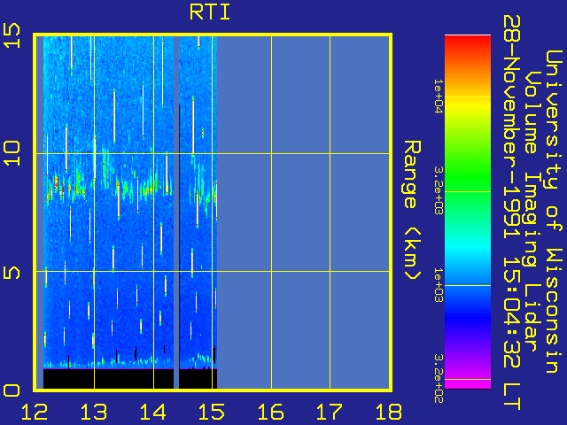Click the 1e+04 colorbar label
Screen dimensions: 567x425
[438, 97]
